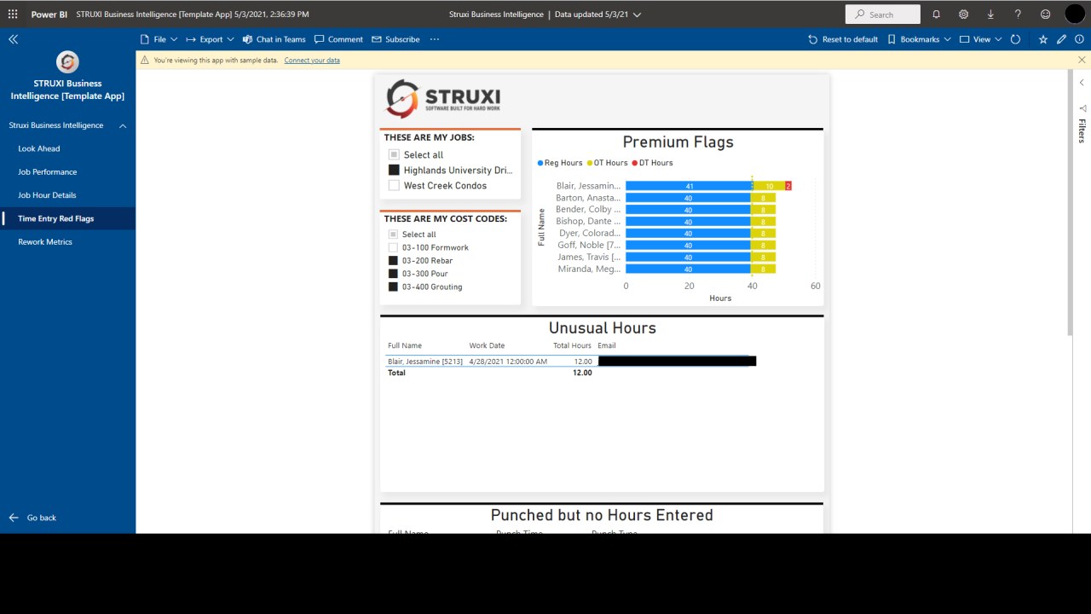Uncheck the 03-200 Rebar checkbox

click(x=393, y=261)
